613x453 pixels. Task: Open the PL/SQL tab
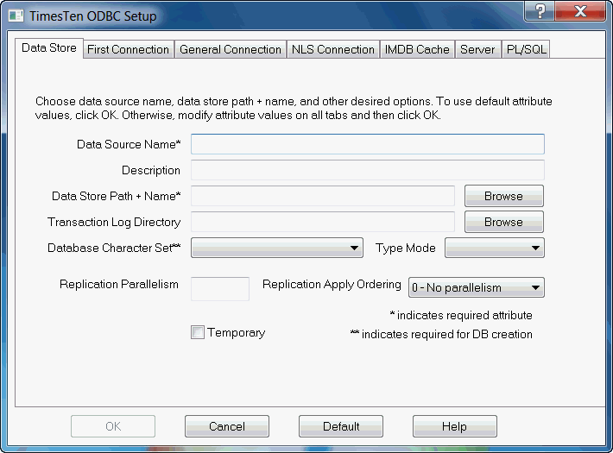click(x=525, y=49)
